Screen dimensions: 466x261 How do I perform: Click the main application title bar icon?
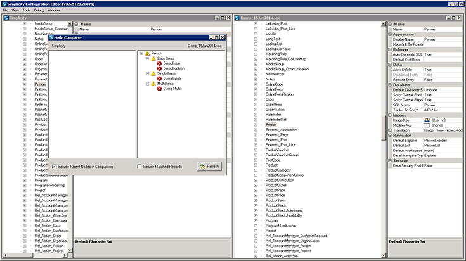4,4
